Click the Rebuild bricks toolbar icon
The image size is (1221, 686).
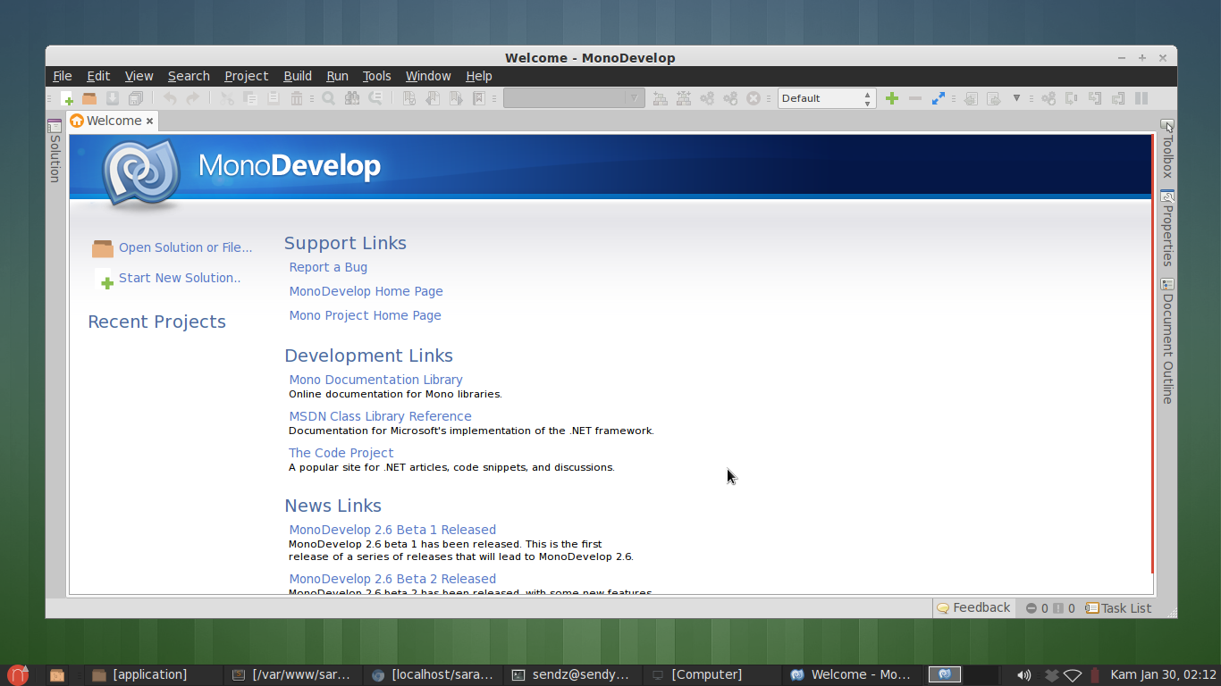coord(684,98)
